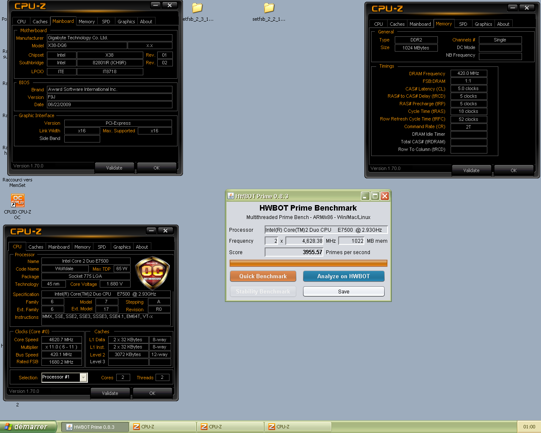Image resolution: width=541 pixels, height=433 pixels.
Task: Click Multiplier value x 11.0 ( 6 - 11 )
Action: click(61, 347)
